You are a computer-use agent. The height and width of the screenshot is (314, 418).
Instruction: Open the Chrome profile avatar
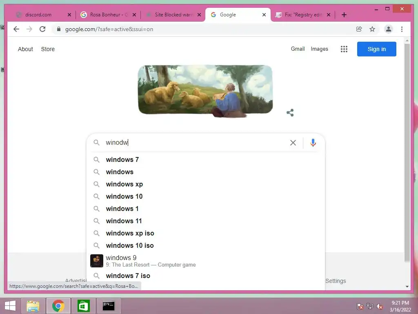pos(389,29)
